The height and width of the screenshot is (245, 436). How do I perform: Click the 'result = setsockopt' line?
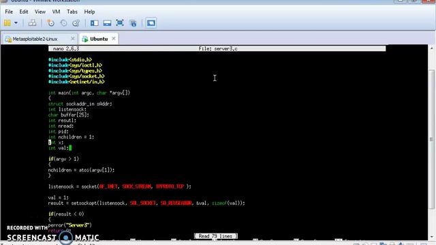pos(146,203)
